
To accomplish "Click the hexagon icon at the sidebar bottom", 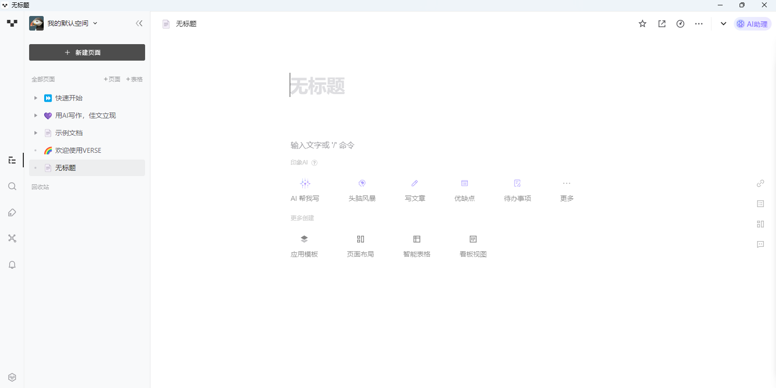I will coord(12,377).
